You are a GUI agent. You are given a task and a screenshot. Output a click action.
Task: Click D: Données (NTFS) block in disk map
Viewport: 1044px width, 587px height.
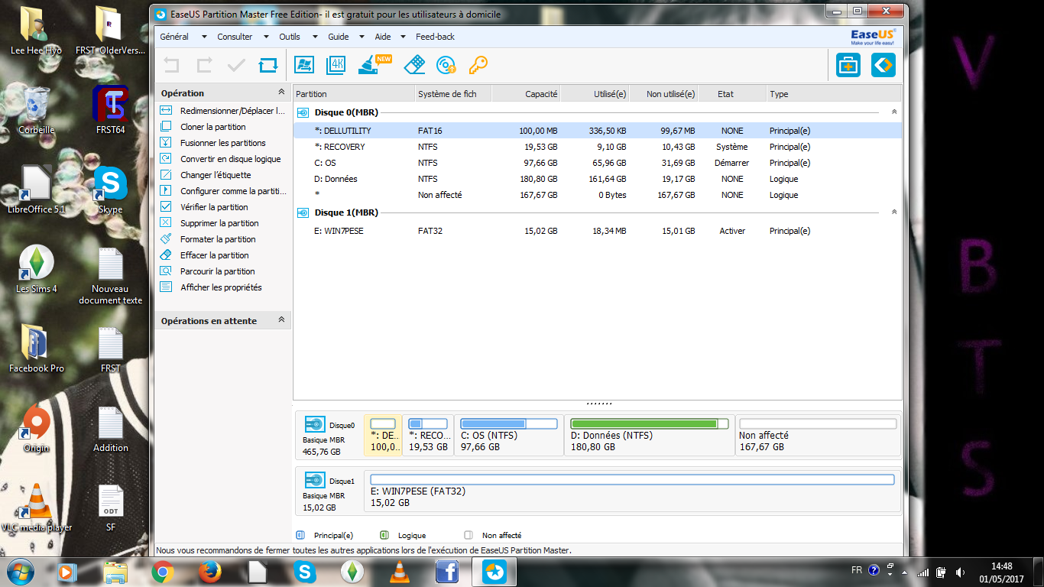(650, 436)
